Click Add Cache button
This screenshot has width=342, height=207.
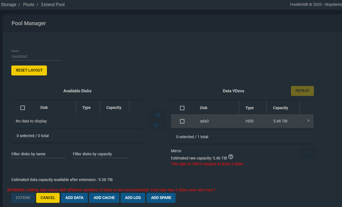[x=104, y=198]
